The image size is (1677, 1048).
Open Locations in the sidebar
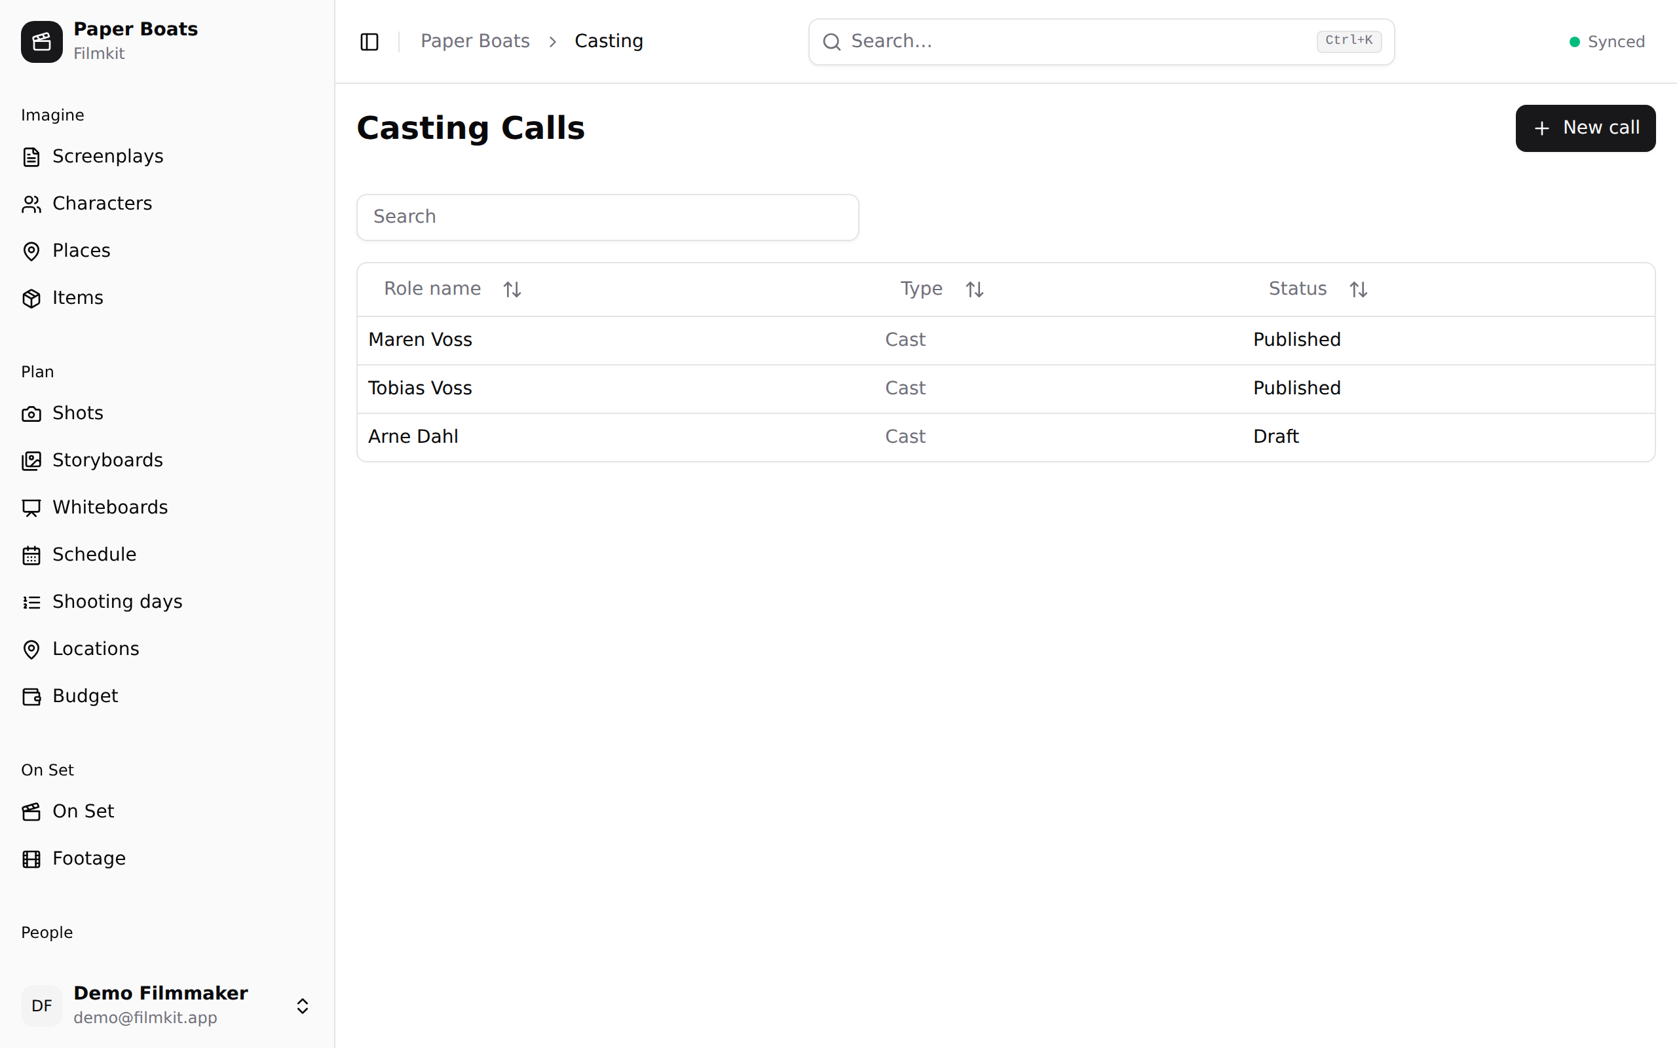166,650
